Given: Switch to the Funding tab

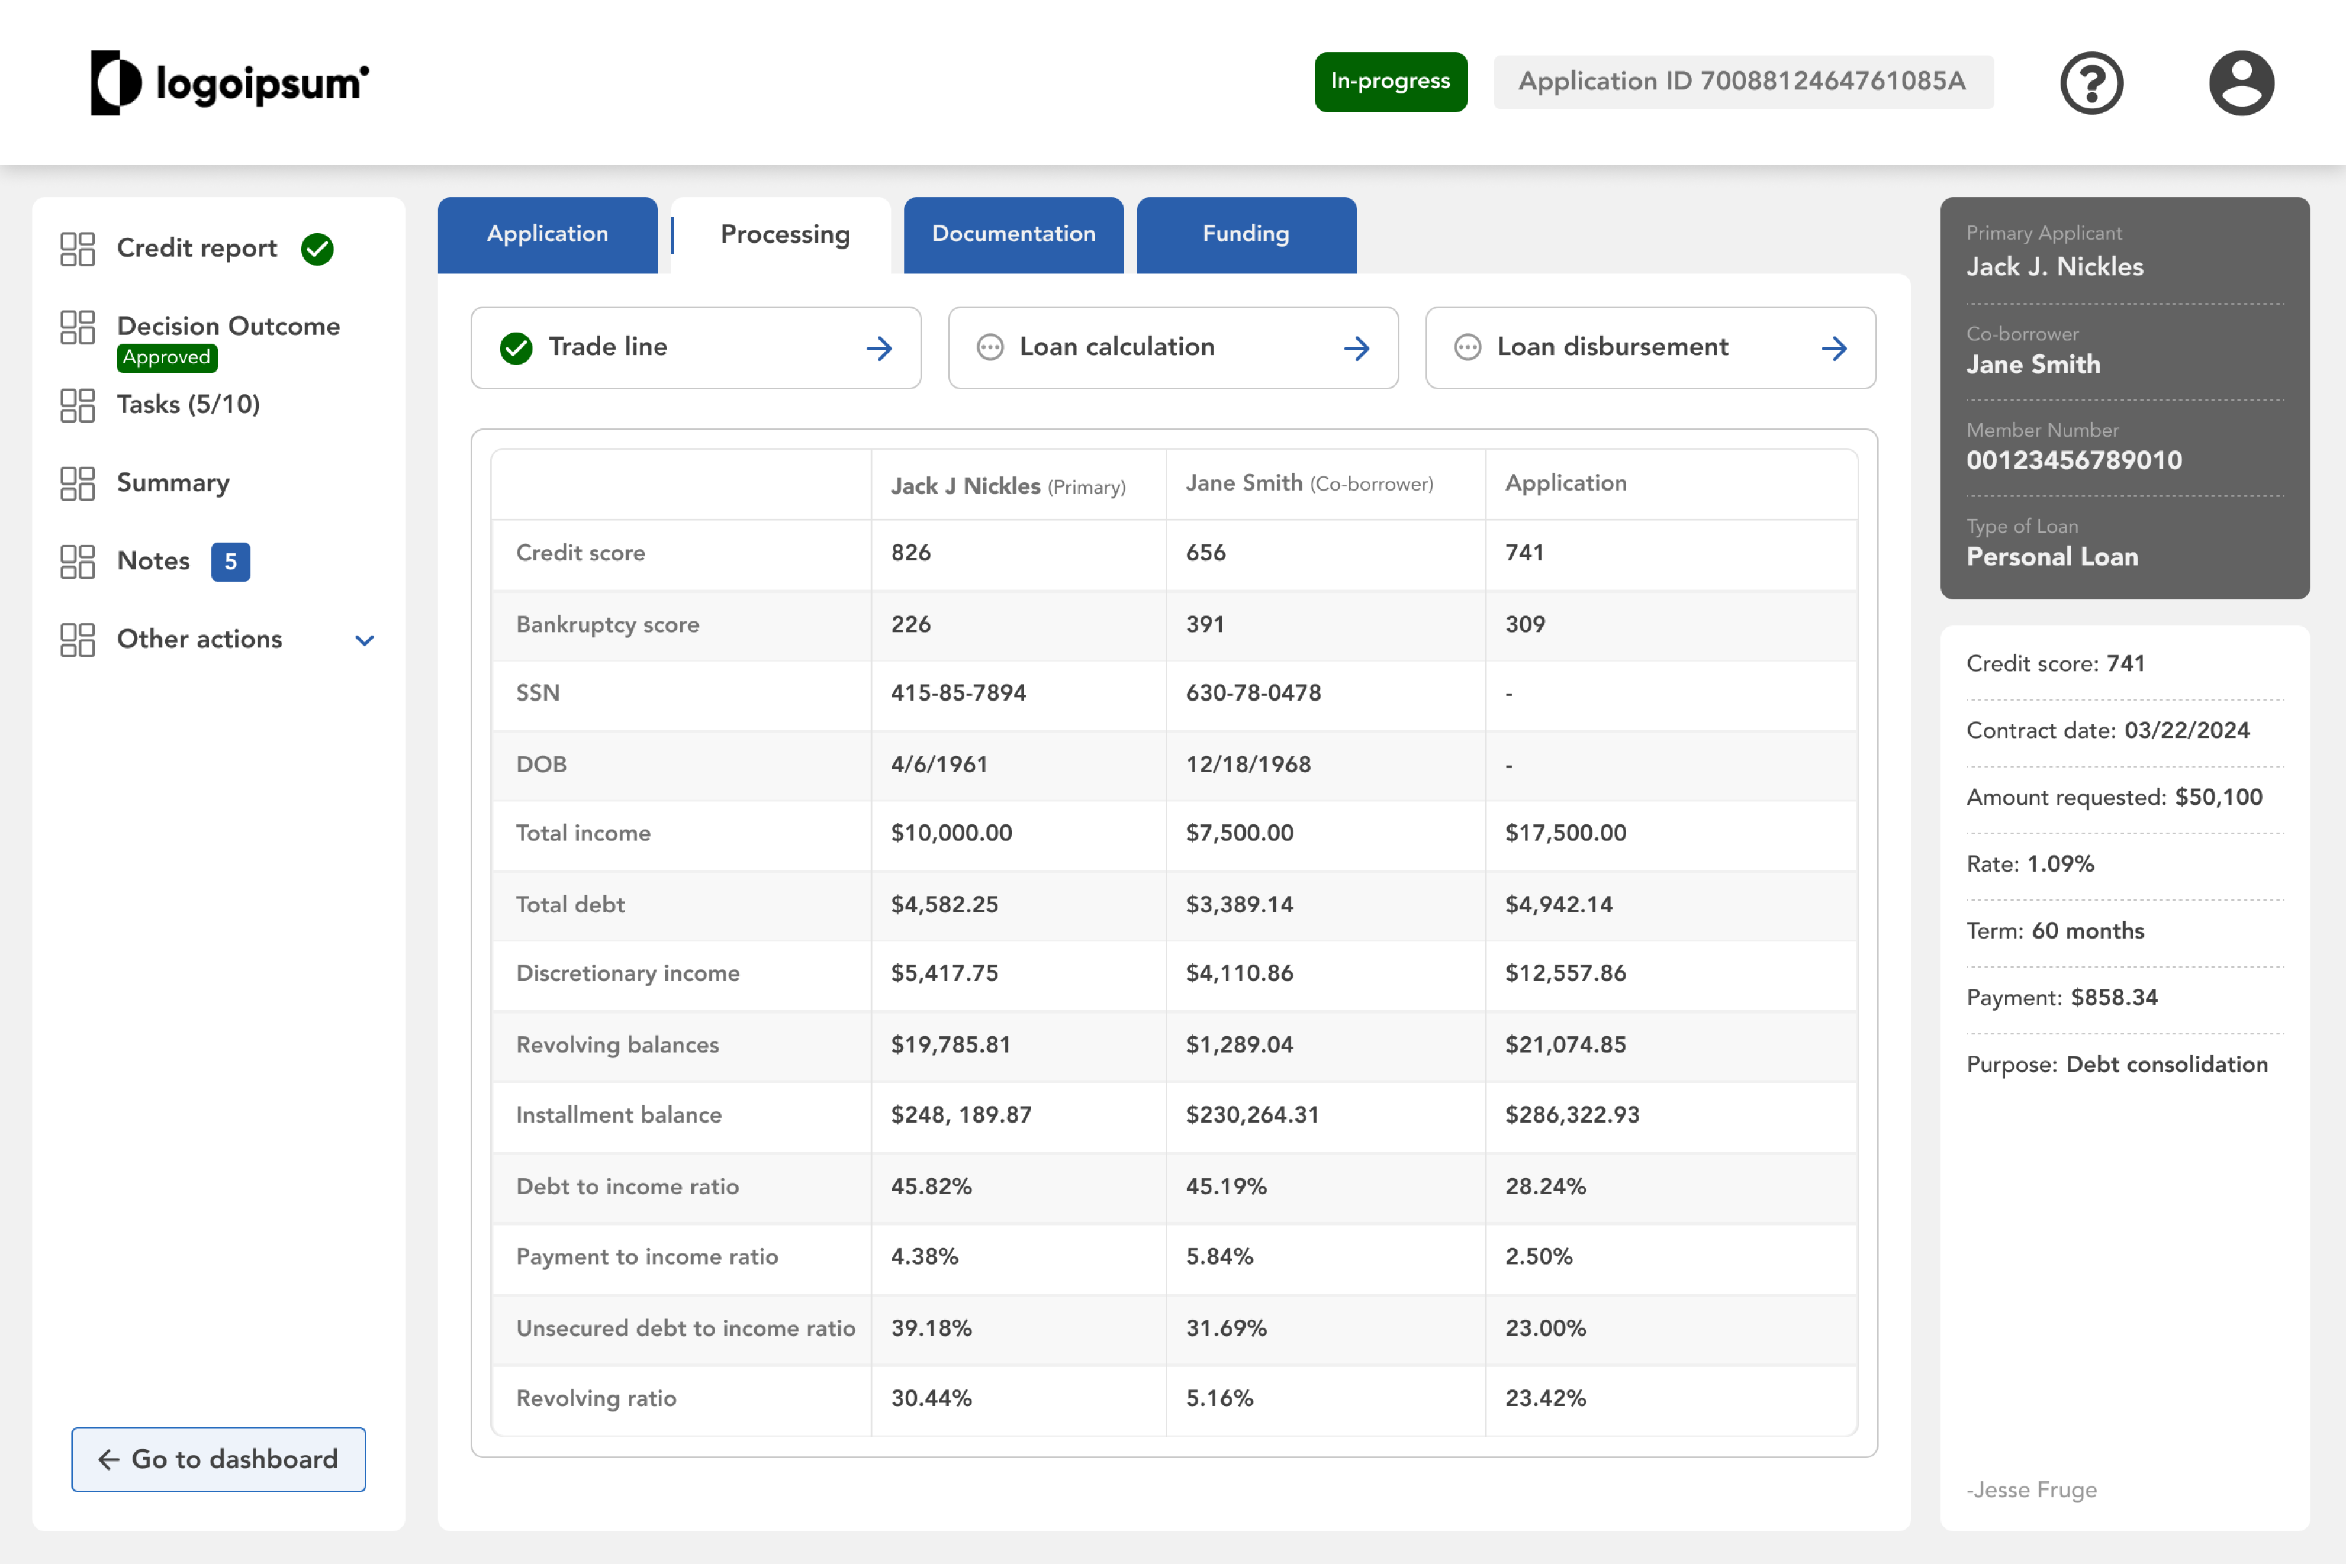Looking at the screenshot, I should [x=1246, y=234].
